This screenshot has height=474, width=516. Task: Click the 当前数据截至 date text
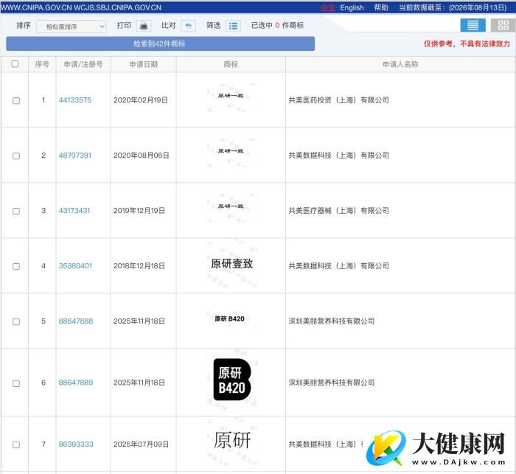[x=453, y=7]
